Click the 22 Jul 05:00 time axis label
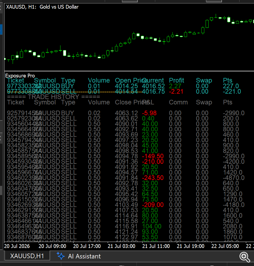254x266 pixels. (225, 246)
